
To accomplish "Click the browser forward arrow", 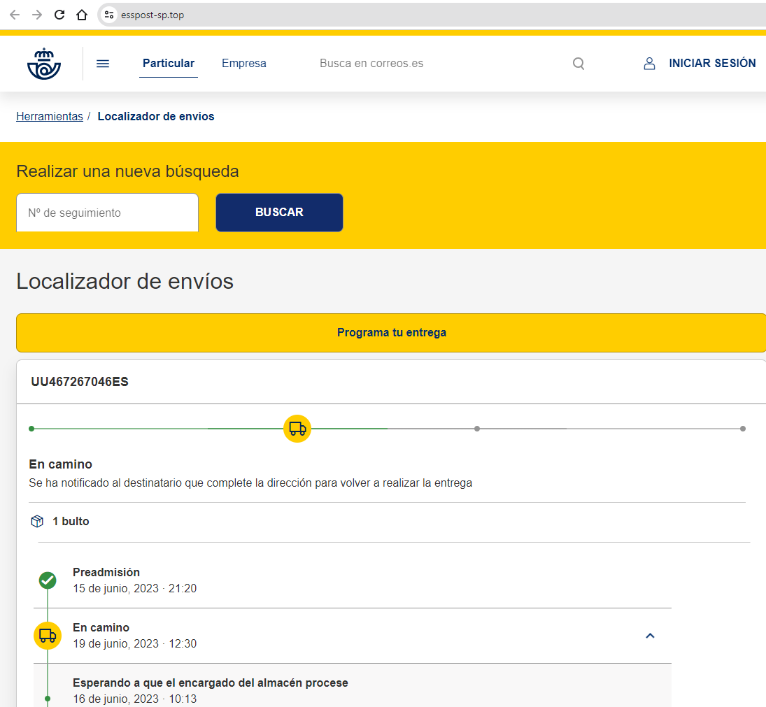I will (37, 15).
